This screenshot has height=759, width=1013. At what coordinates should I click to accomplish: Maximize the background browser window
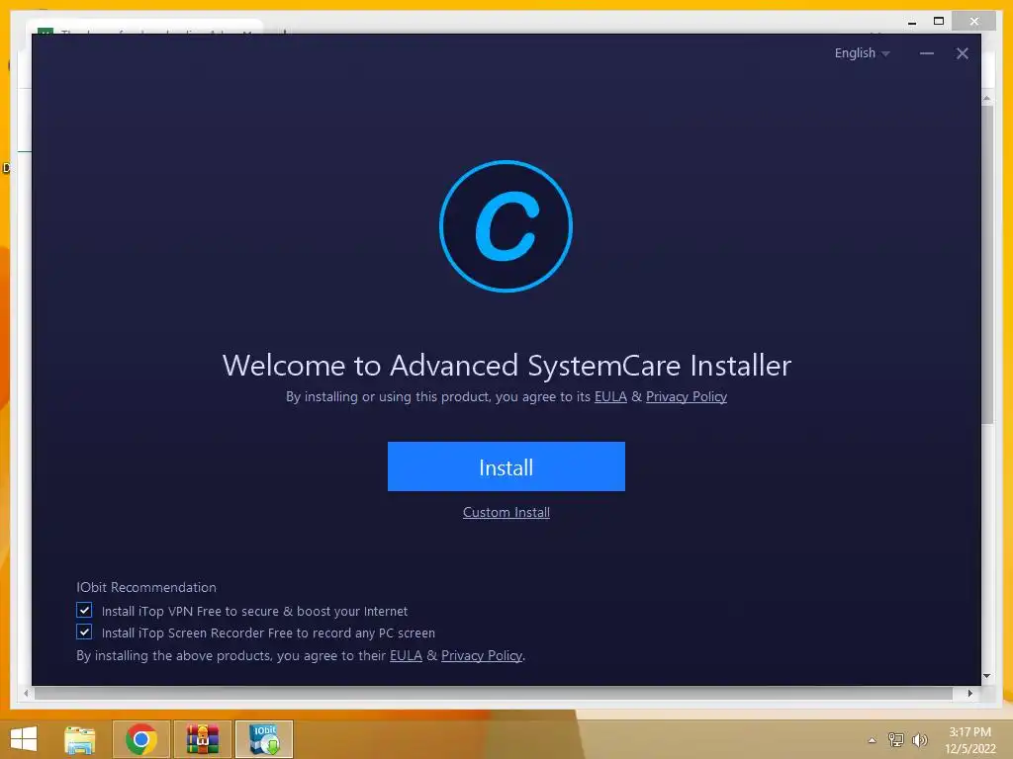point(939,22)
